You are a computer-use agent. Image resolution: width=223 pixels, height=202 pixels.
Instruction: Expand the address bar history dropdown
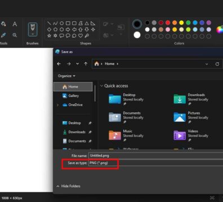(x=207, y=64)
